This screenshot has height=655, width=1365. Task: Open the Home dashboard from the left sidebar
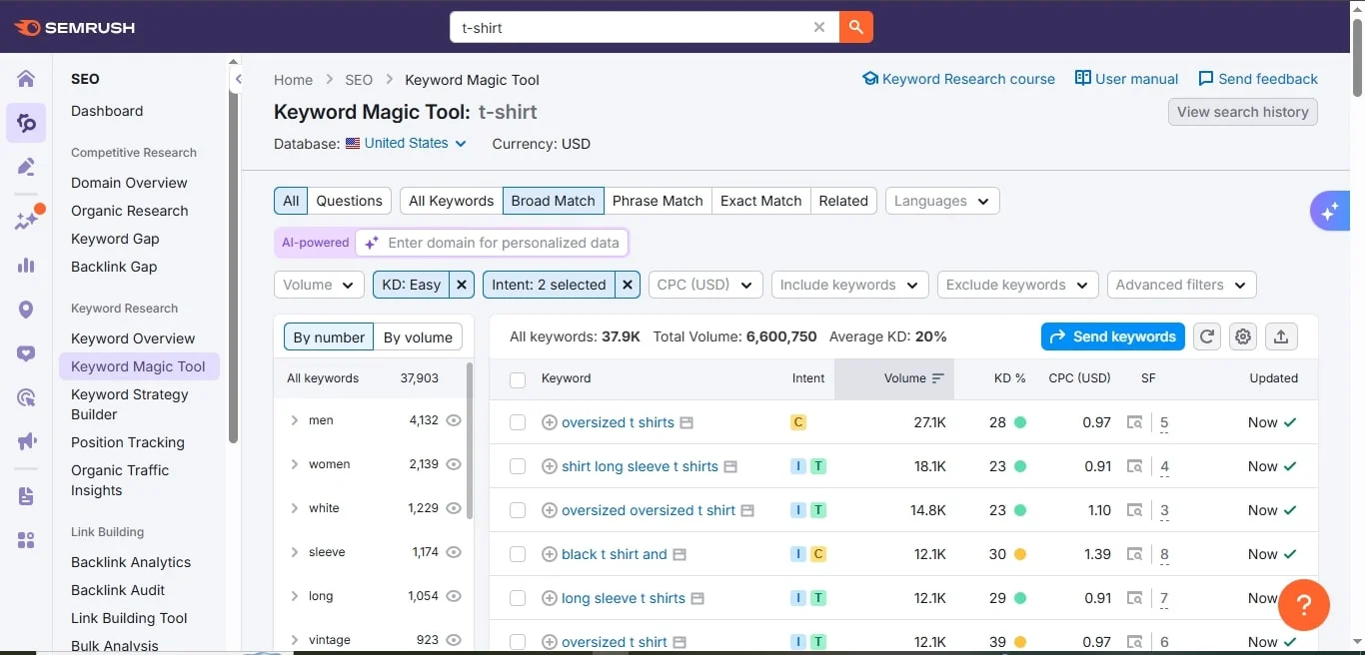tap(25, 78)
